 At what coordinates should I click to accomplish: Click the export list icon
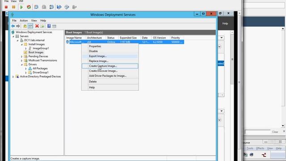pyautogui.click(x=42, y=26)
